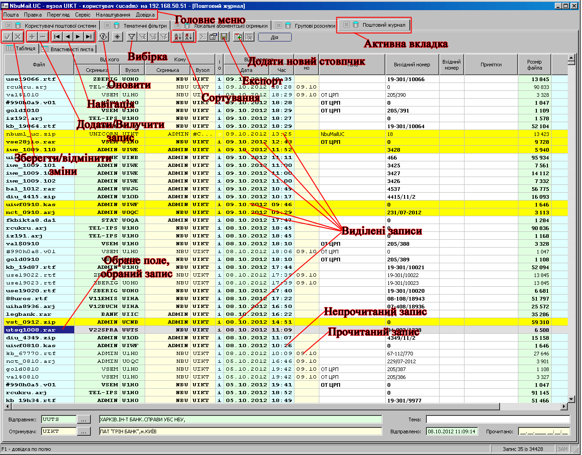Viewport: 582px width, 455px height.
Task: Click the browse button next to Отримувач field
Action: tap(83, 431)
